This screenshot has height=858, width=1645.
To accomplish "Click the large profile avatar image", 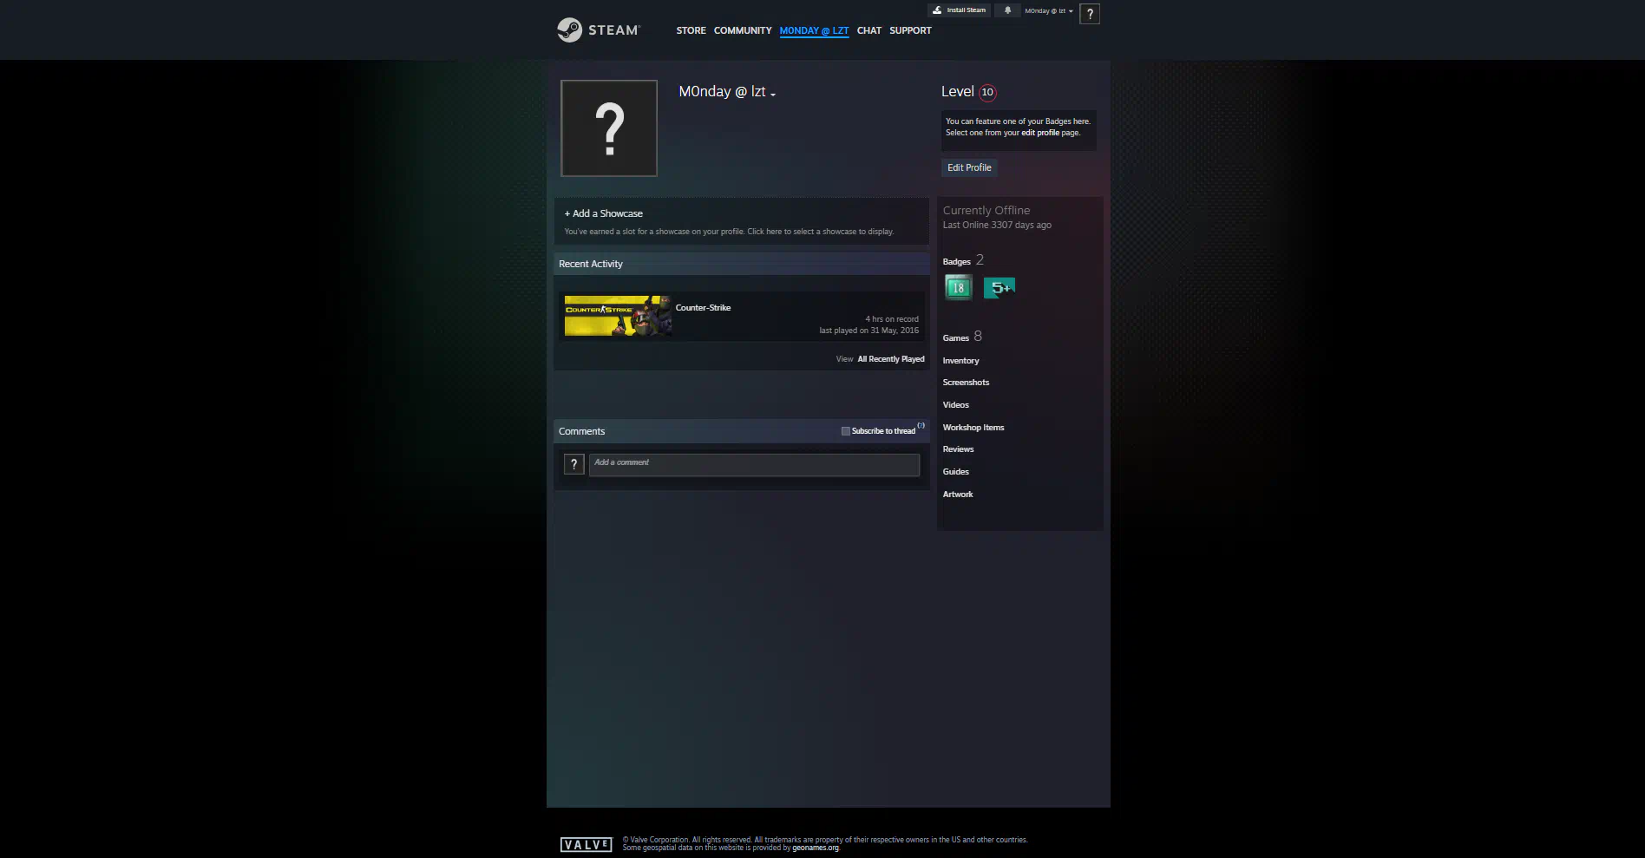I will pos(609,128).
